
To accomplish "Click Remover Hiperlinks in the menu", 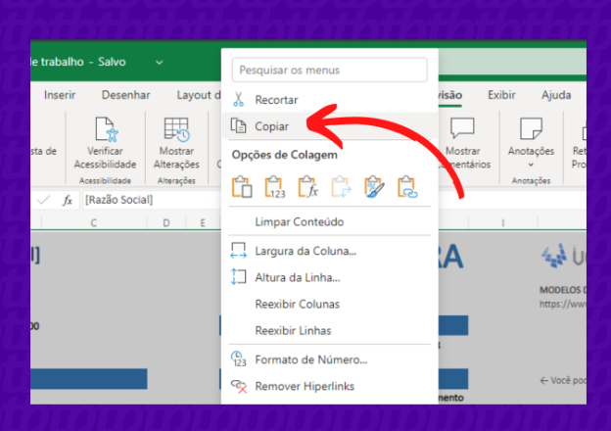I will click(305, 386).
